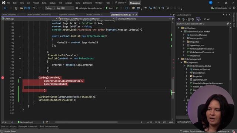Switch to the PaymentController.cs tab

click(68, 15)
